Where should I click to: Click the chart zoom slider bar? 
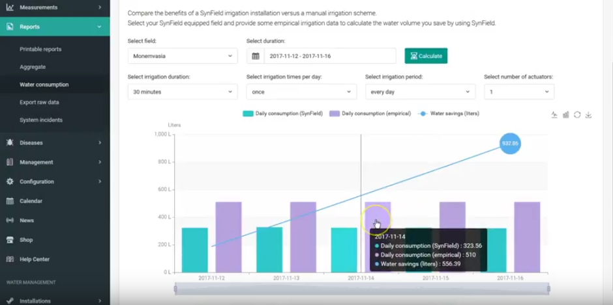point(361,289)
